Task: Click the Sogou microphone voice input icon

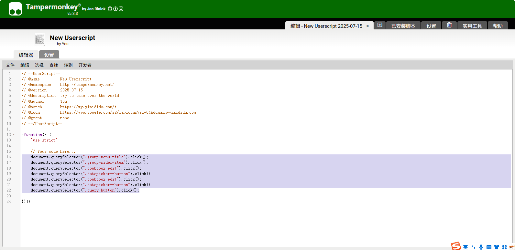Action: (481, 247)
